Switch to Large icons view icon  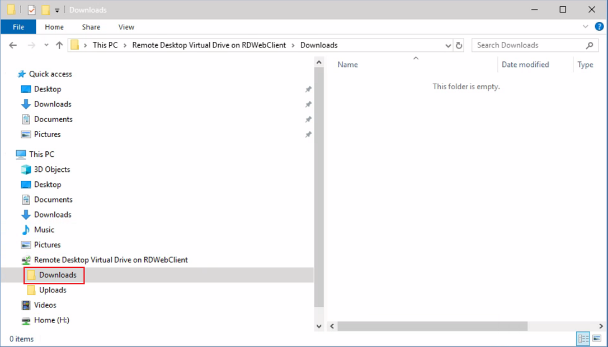point(597,339)
